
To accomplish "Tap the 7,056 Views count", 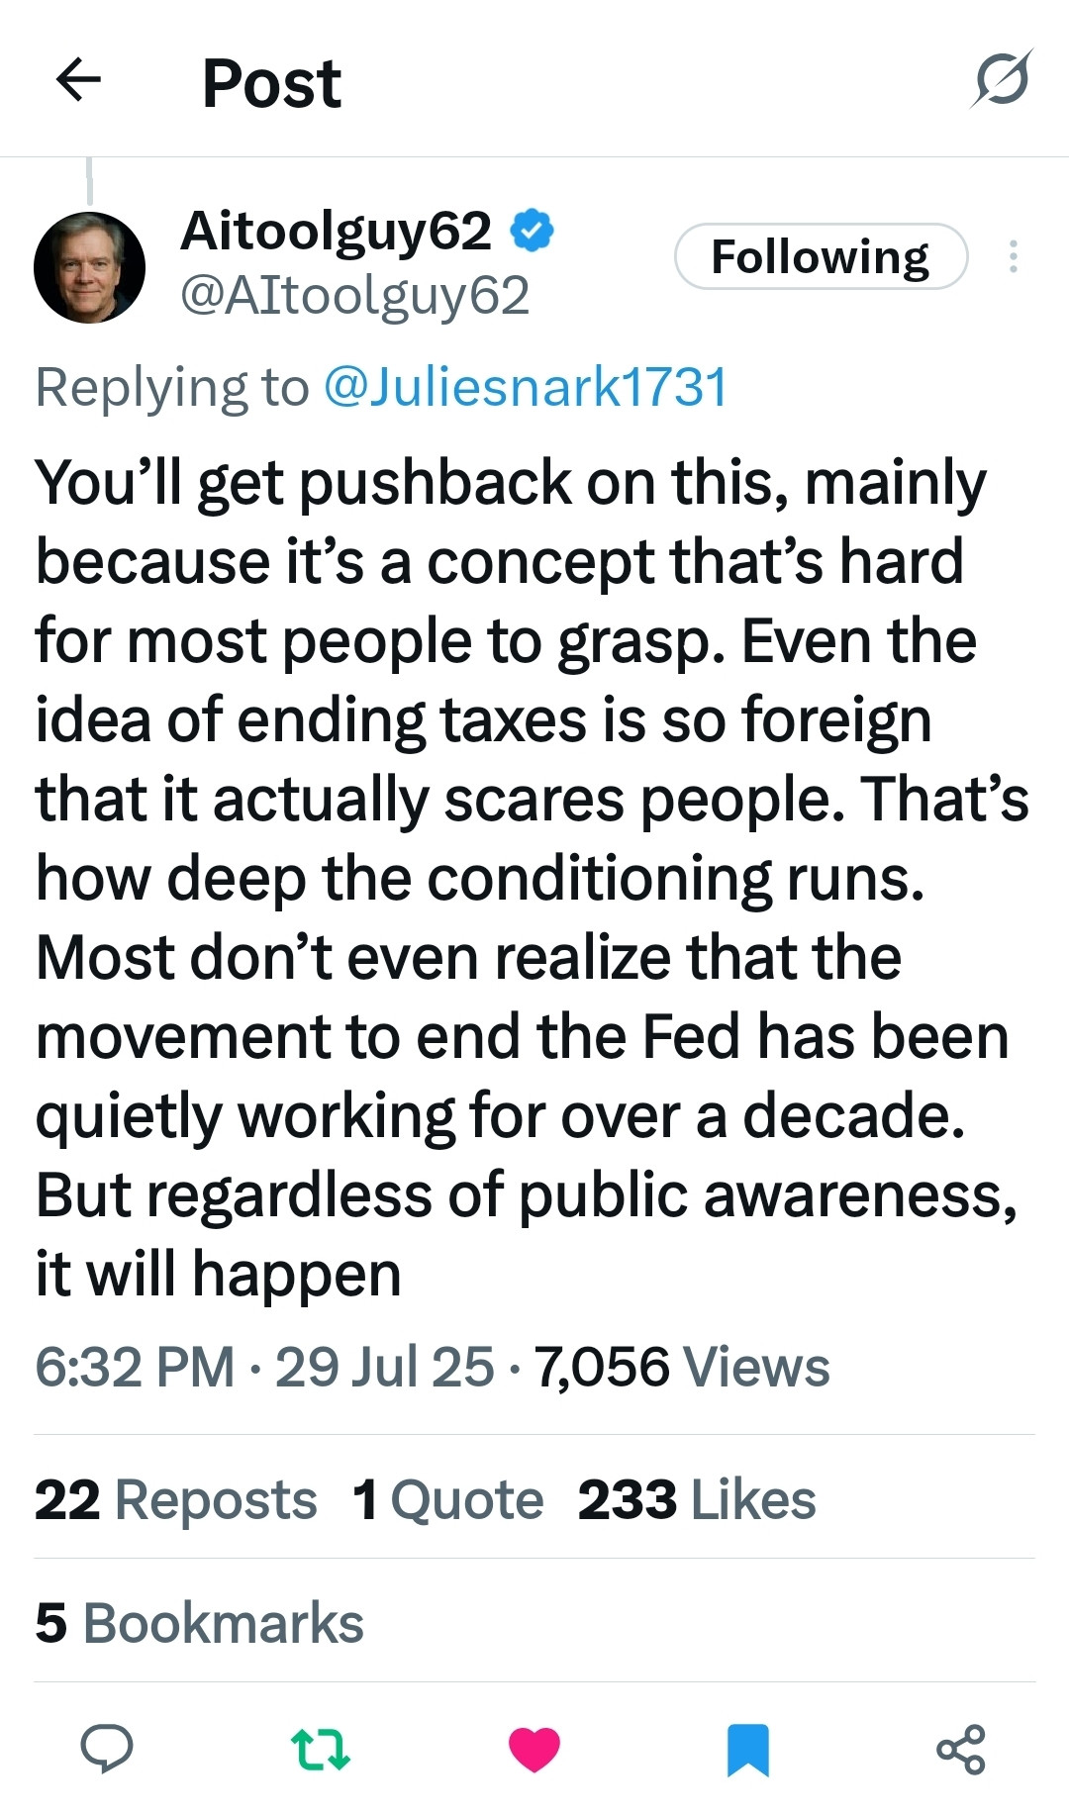I will [x=682, y=1367].
